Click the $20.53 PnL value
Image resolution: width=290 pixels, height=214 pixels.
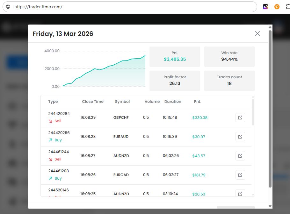tap(199, 194)
